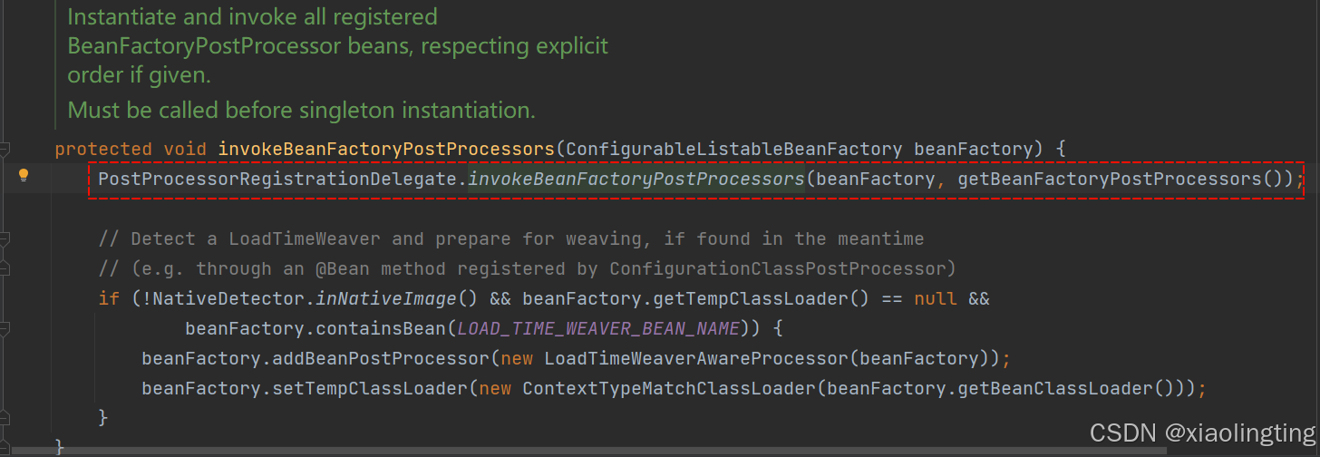Collapse the comment block starting with Detect a LoadTimeWeaver

click(x=5, y=239)
